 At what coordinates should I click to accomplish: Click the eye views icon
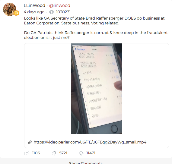tap(52, 12)
